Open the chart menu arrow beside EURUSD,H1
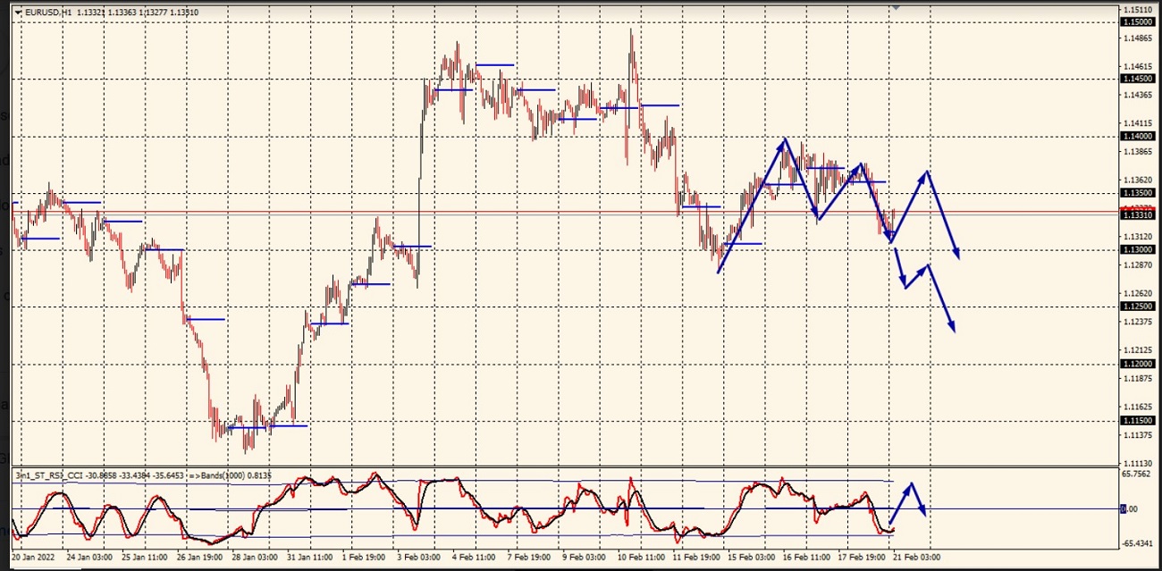This screenshot has height=571, width=1162. [19, 13]
